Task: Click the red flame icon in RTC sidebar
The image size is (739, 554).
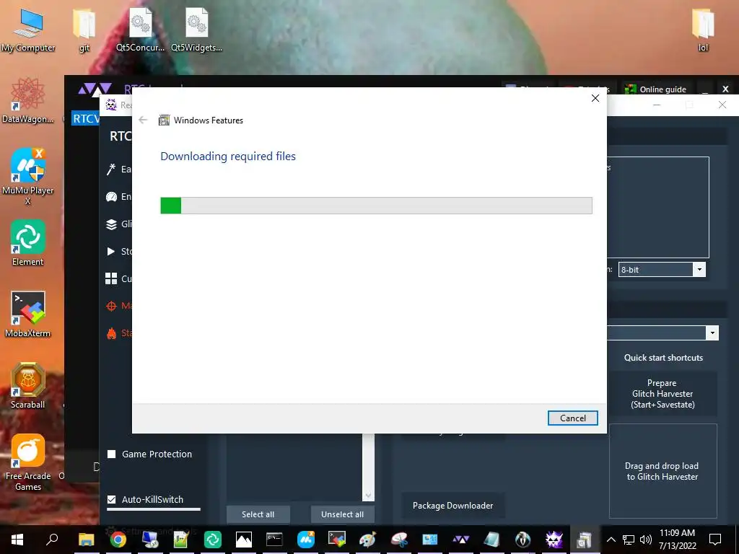Action: point(111,333)
